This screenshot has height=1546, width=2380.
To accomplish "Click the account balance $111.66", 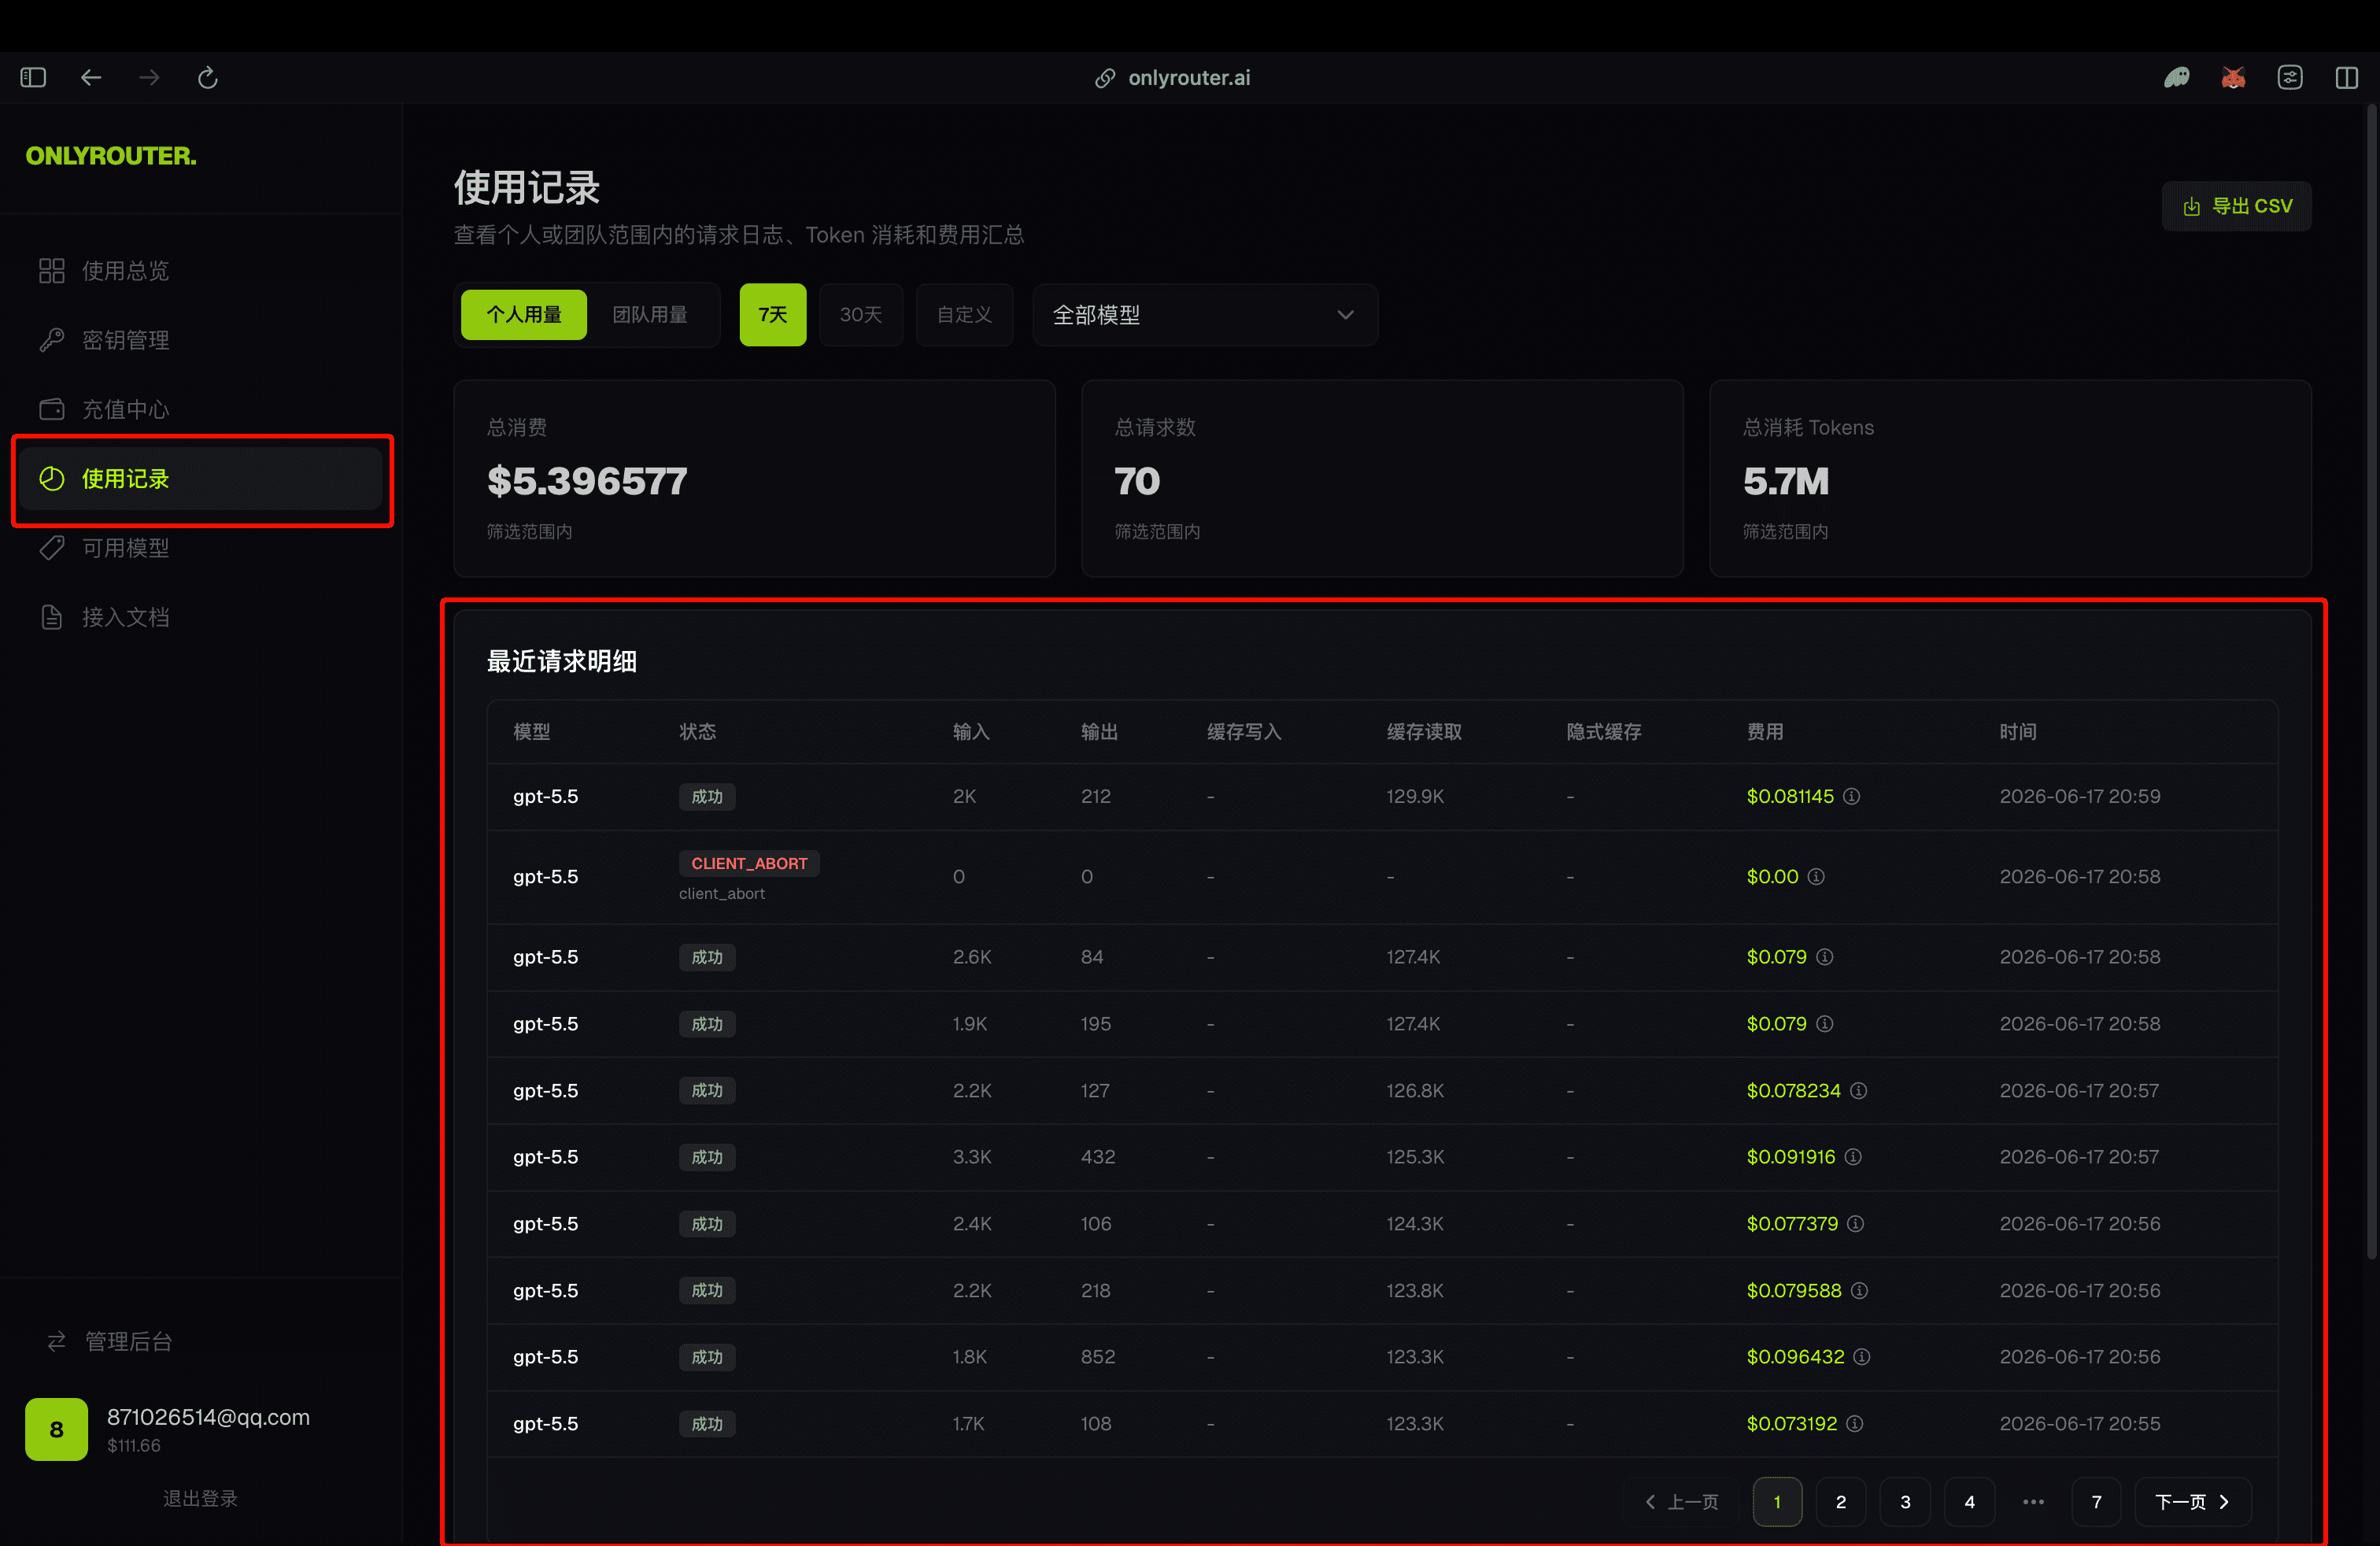I will [134, 1445].
